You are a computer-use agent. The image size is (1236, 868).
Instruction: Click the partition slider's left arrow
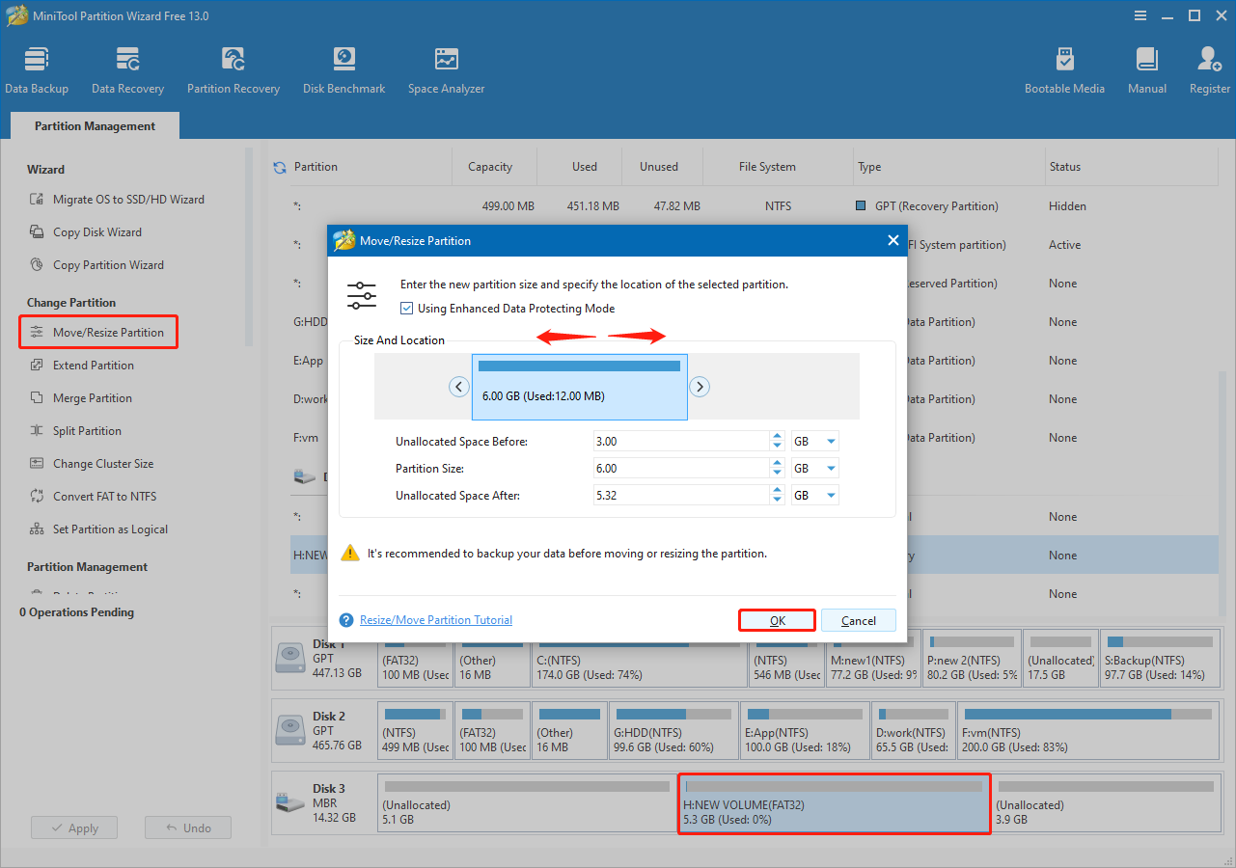pos(459,386)
